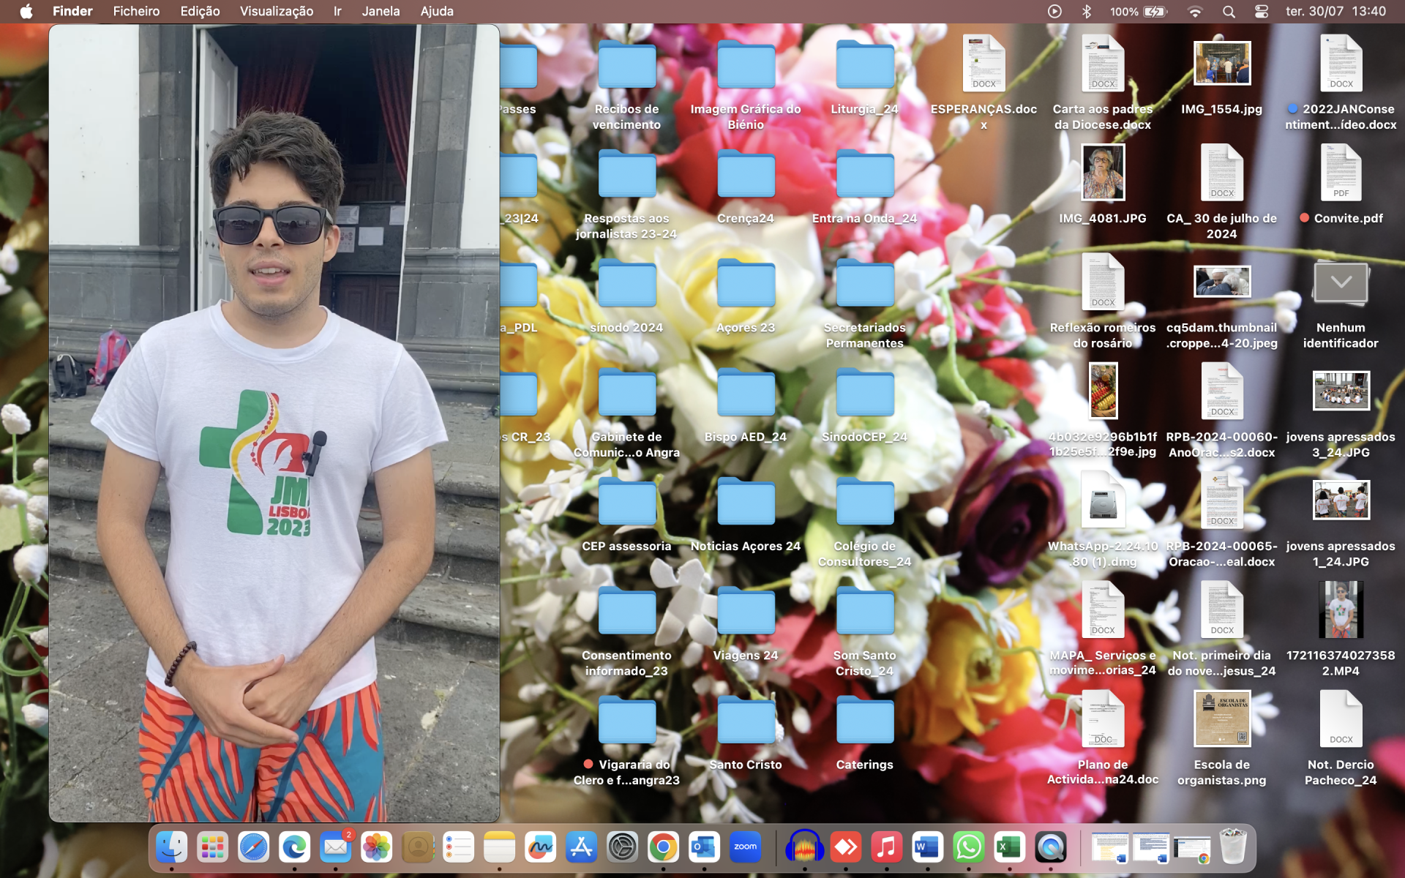This screenshot has height=878, width=1405.
Task: Select the Recibos de vencimento folder
Action: pyautogui.click(x=626, y=64)
